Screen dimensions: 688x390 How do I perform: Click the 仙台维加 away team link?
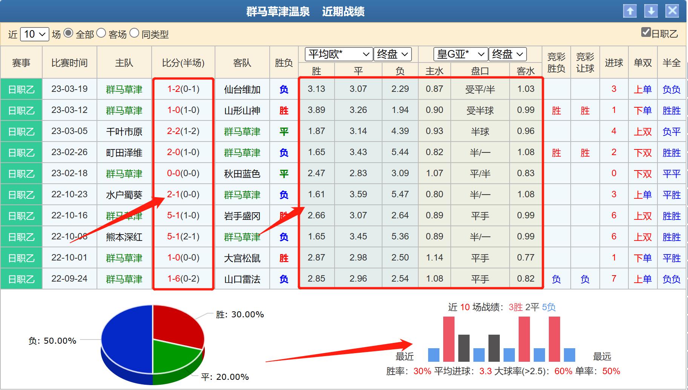point(242,89)
